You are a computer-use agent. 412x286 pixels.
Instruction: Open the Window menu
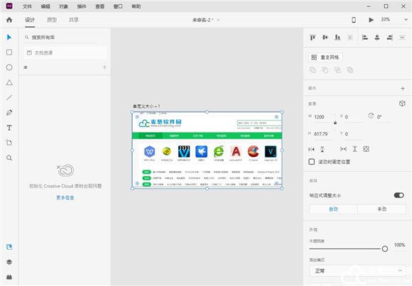click(118, 6)
